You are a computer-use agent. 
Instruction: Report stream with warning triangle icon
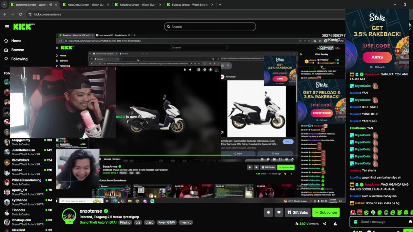[335, 224]
